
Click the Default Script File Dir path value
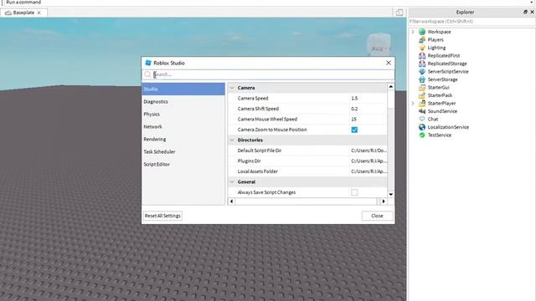368,150
